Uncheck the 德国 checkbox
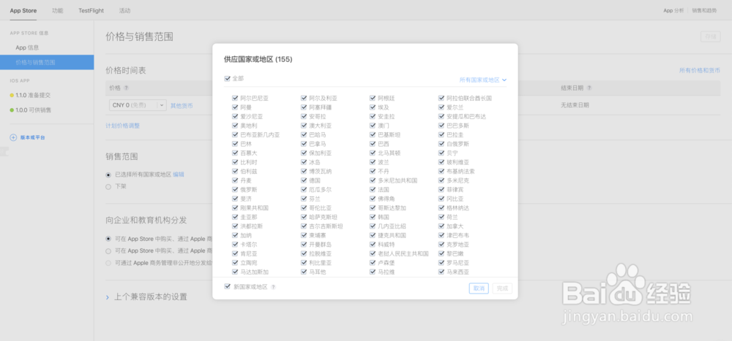Image resolution: width=732 pixels, height=341 pixels. click(x=304, y=180)
